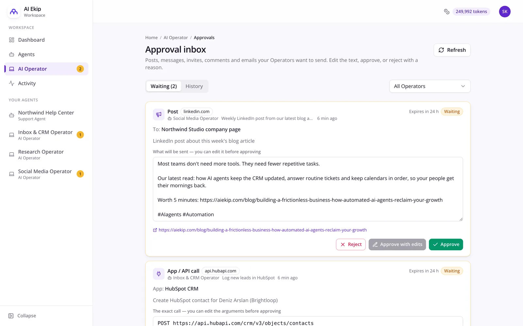
Task: Edit the POST hubapi contacts call field
Action: (x=308, y=321)
